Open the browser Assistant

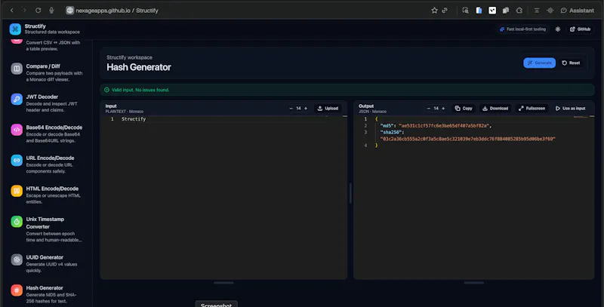point(577,11)
